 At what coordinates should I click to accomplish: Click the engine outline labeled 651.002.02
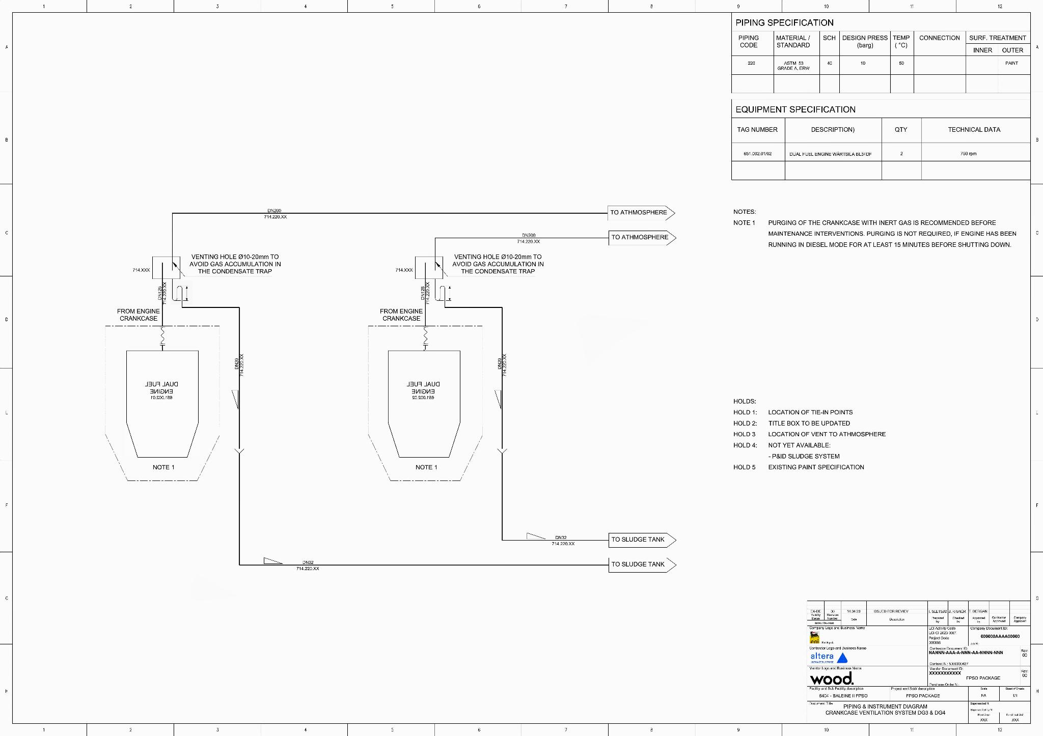click(424, 404)
